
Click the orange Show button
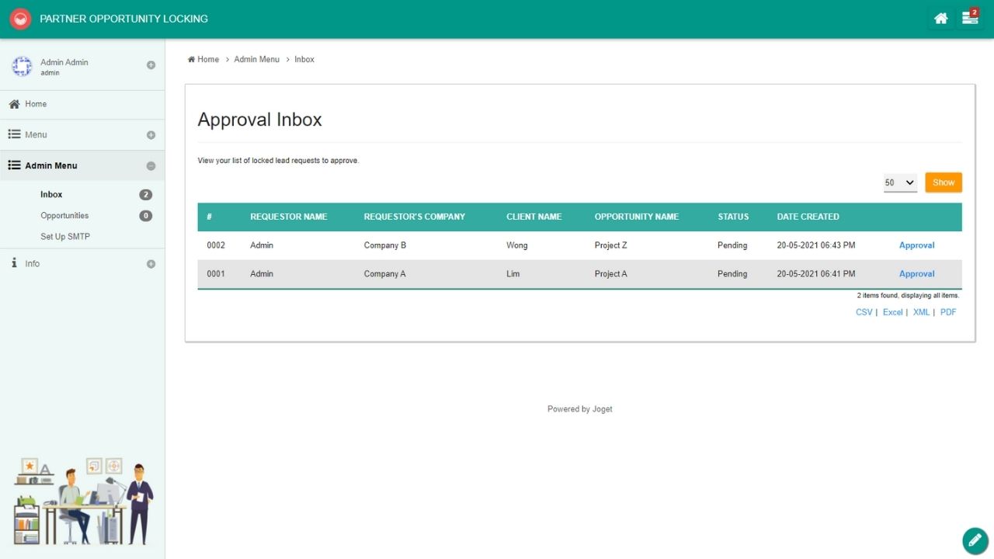(943, 182)
